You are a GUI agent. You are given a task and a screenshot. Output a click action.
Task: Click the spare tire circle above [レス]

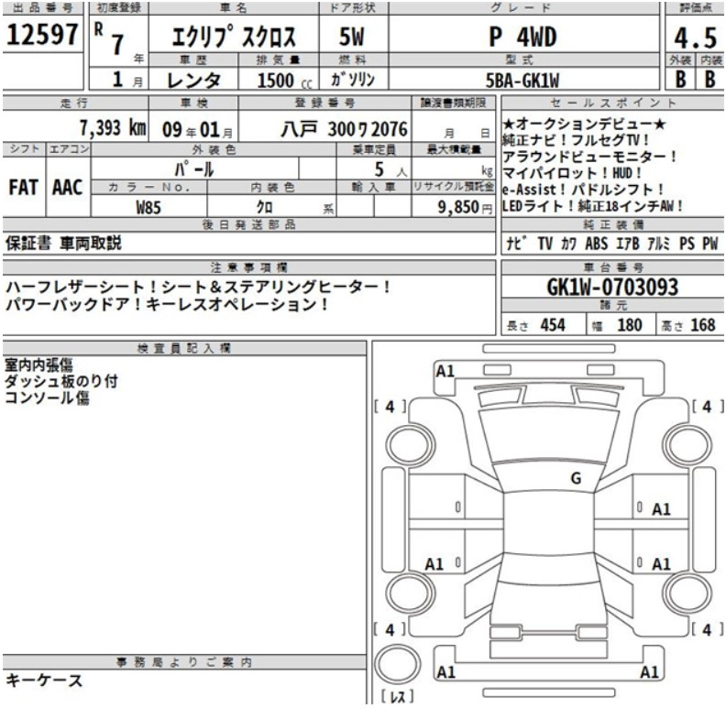pyautogui.click(x=396, y=665)
